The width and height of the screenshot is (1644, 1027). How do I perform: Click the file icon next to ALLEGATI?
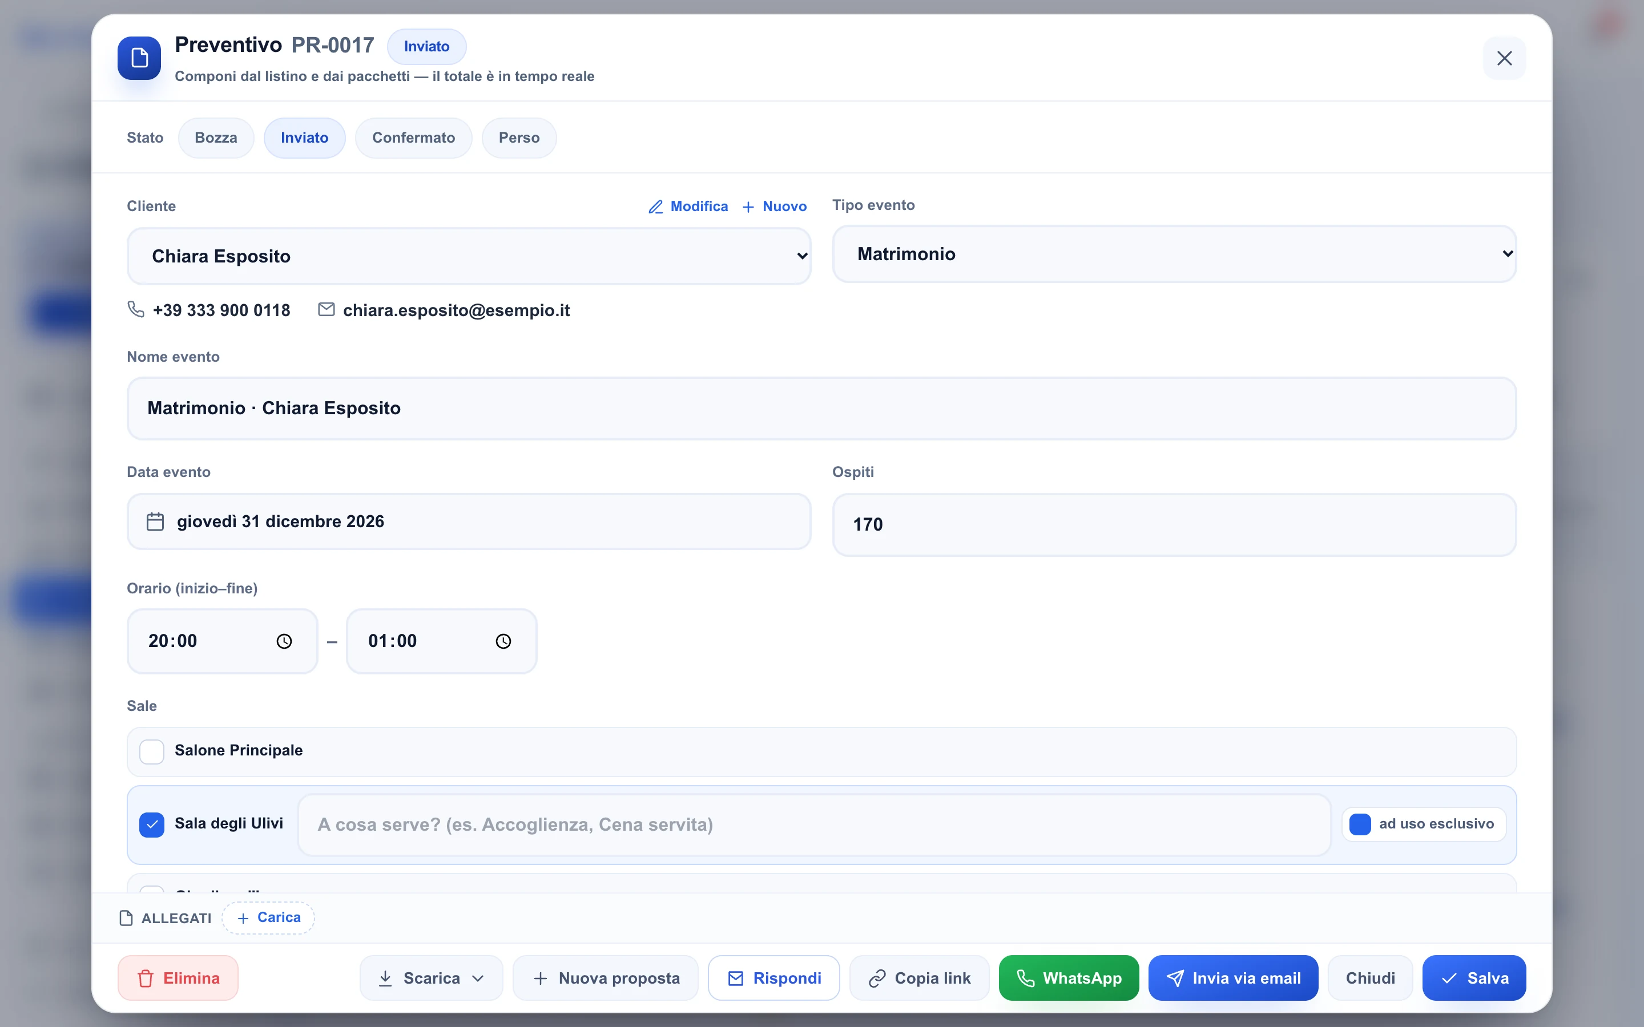(x=126, y=919)
